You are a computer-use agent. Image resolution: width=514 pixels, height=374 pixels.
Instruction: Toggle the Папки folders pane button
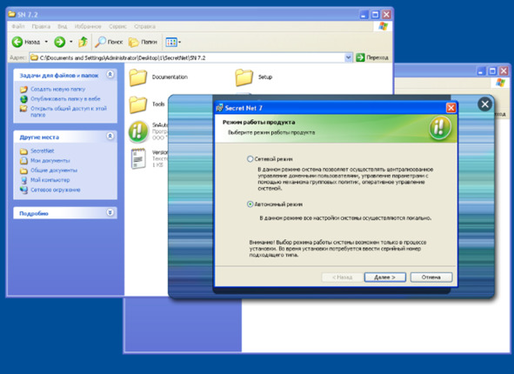[143, 42]
